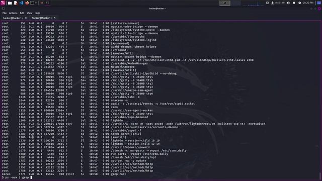Click '/usr/sbin/cups-browsed' text
The width and height of the screenshot is (322, 181).
129,117
